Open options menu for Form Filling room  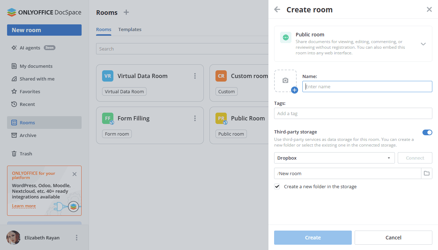195,118
